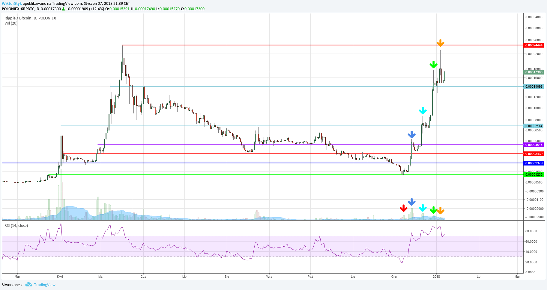547x290 pixels.
Task: Click the low value L:0.00015270 in header
Action: coord(168,9)
